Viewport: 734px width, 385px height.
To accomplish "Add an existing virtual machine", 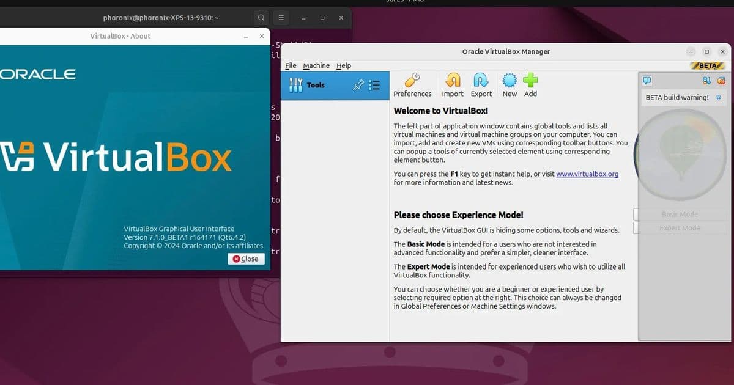I will click(530, 84).
